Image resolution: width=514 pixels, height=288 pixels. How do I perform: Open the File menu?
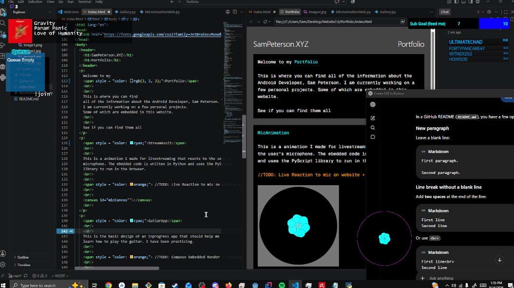(11, 1)
